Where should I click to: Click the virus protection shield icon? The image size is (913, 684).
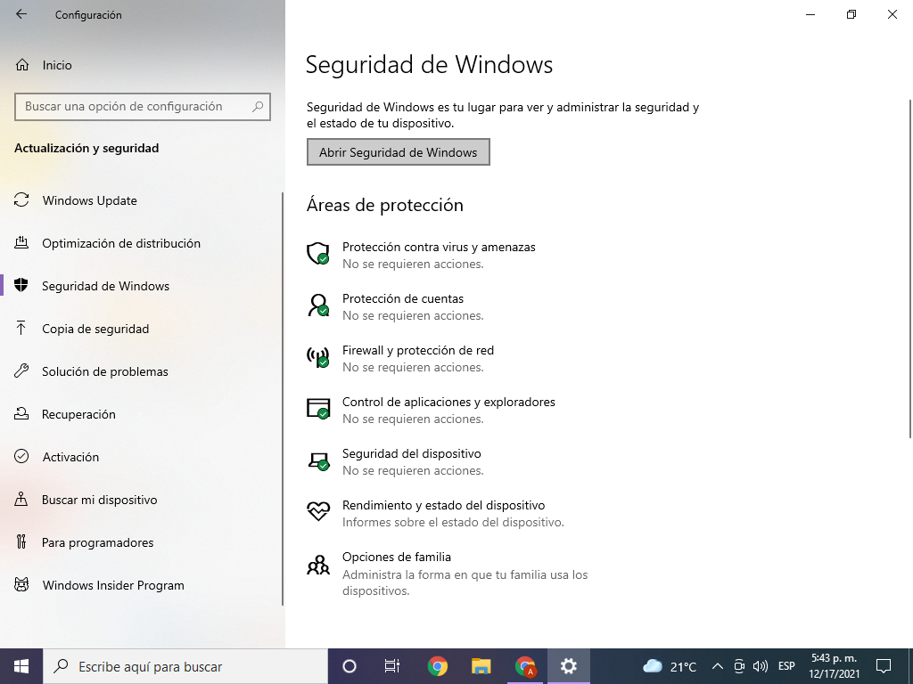(x=318, y=254)
